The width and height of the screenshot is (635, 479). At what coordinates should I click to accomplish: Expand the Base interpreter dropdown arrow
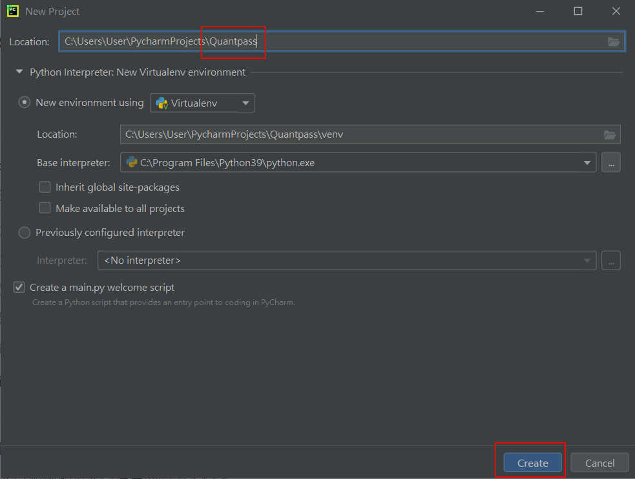pyautogui.click(x=587, y=162)
